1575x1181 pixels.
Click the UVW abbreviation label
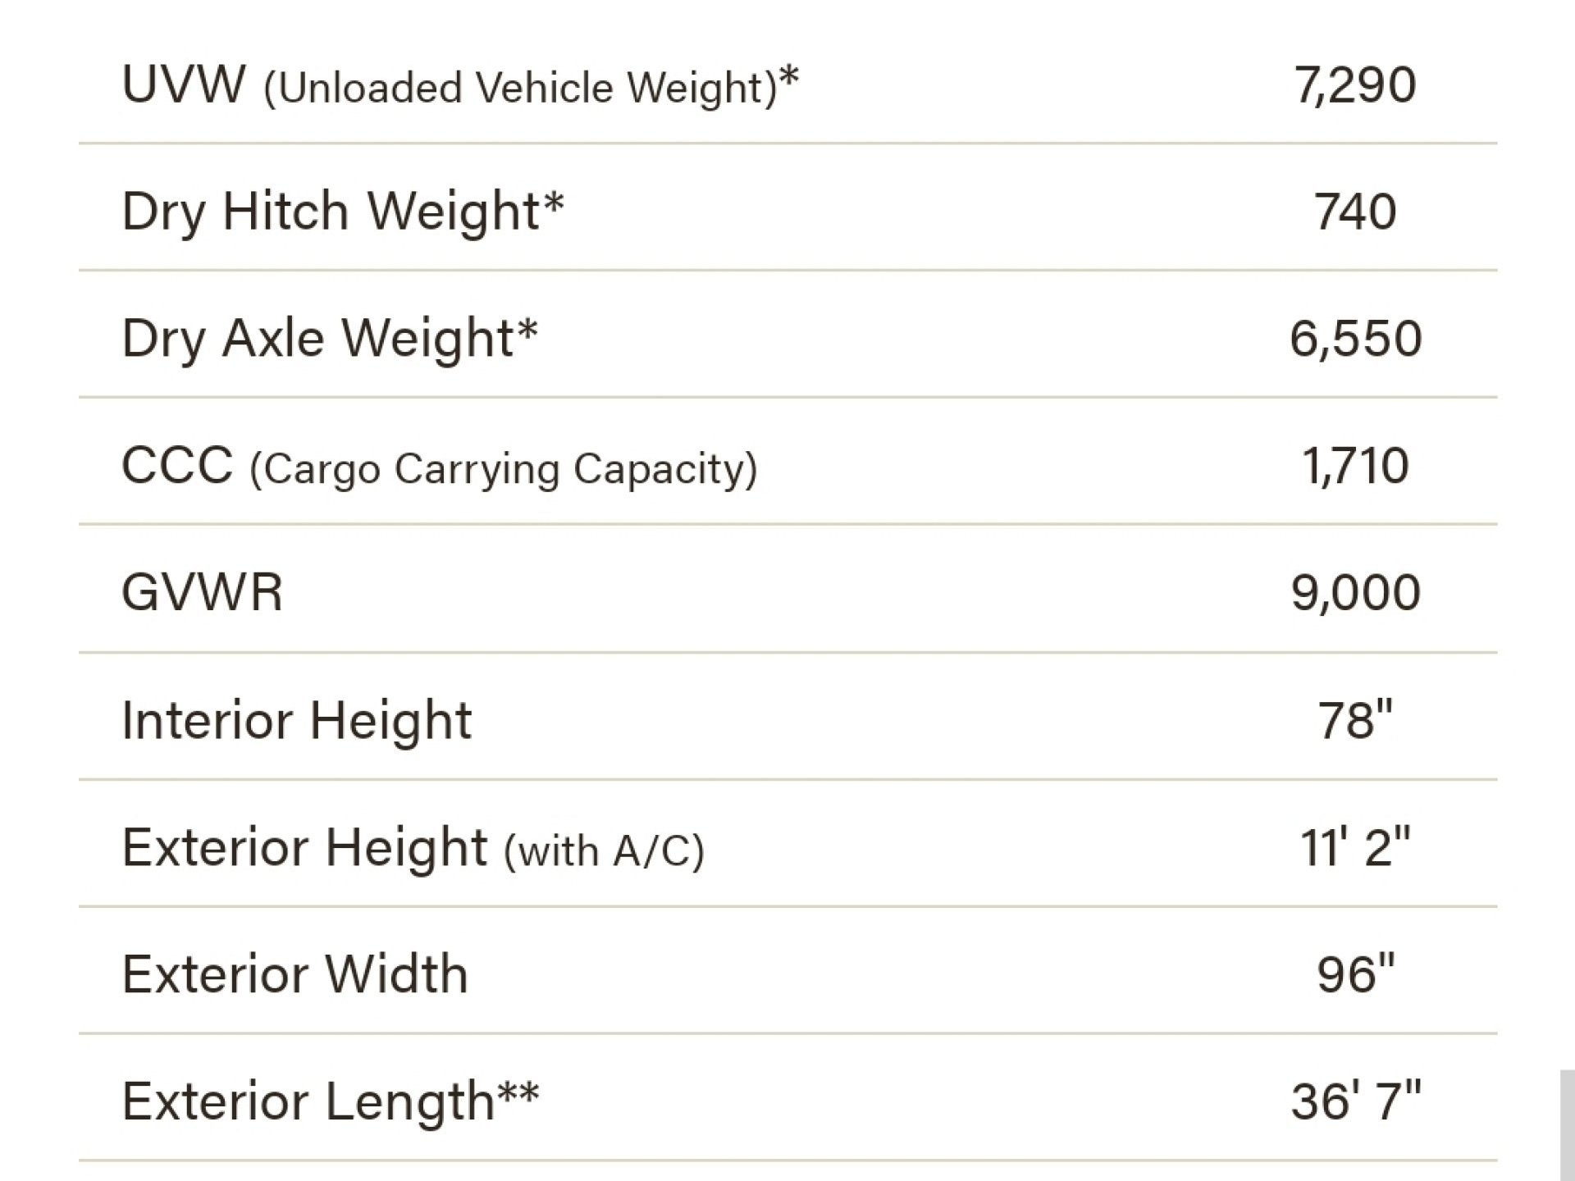[x=183, y=84]
